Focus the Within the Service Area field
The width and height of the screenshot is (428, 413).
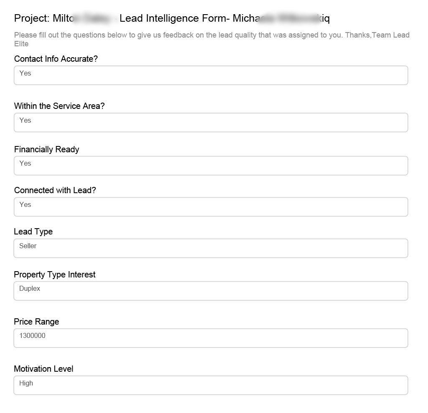pyautogui.click(x=211, y=123)
